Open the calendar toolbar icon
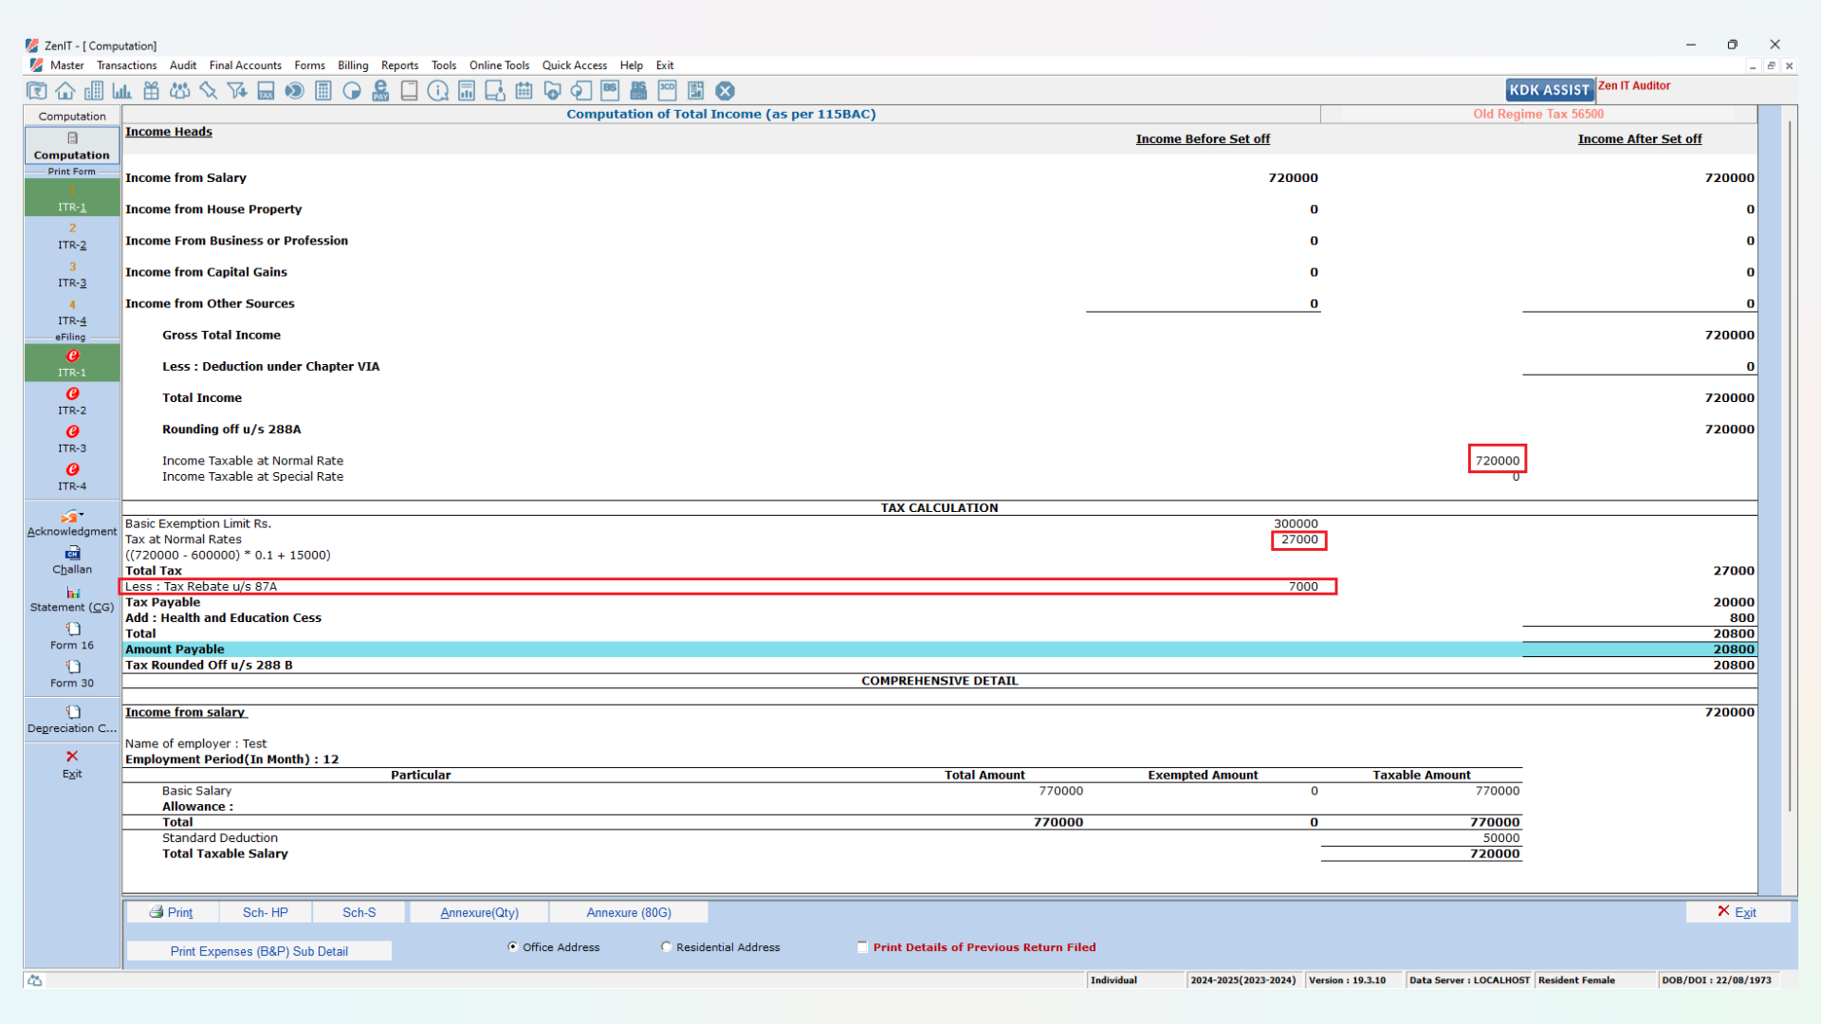 [x=524, y=91]
